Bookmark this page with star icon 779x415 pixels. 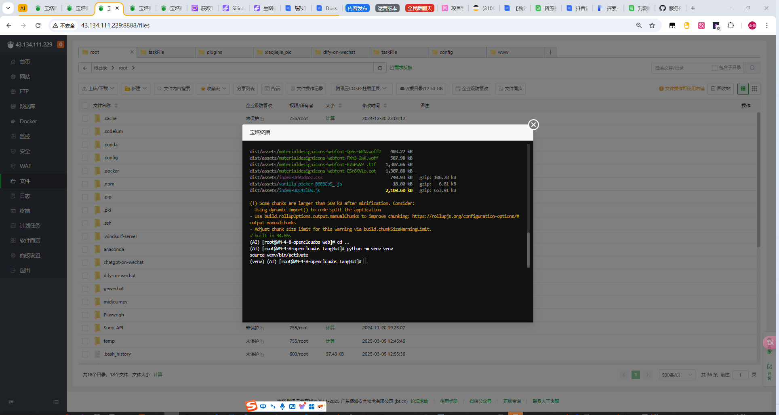pos(652,25)
